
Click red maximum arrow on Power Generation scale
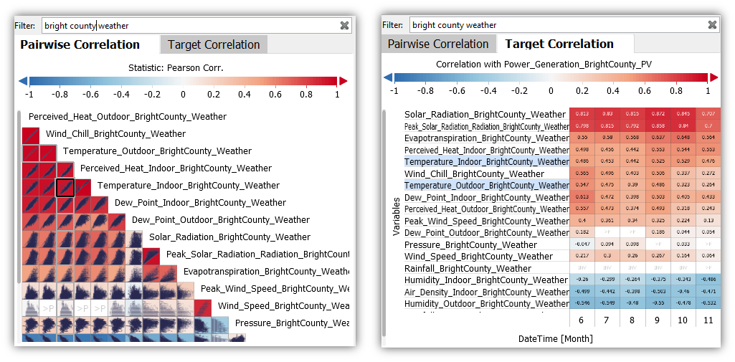coord(712,77)
